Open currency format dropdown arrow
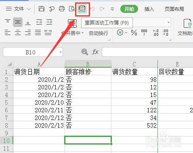This screenshot has height=153, width=193. [x=126, y=33]
